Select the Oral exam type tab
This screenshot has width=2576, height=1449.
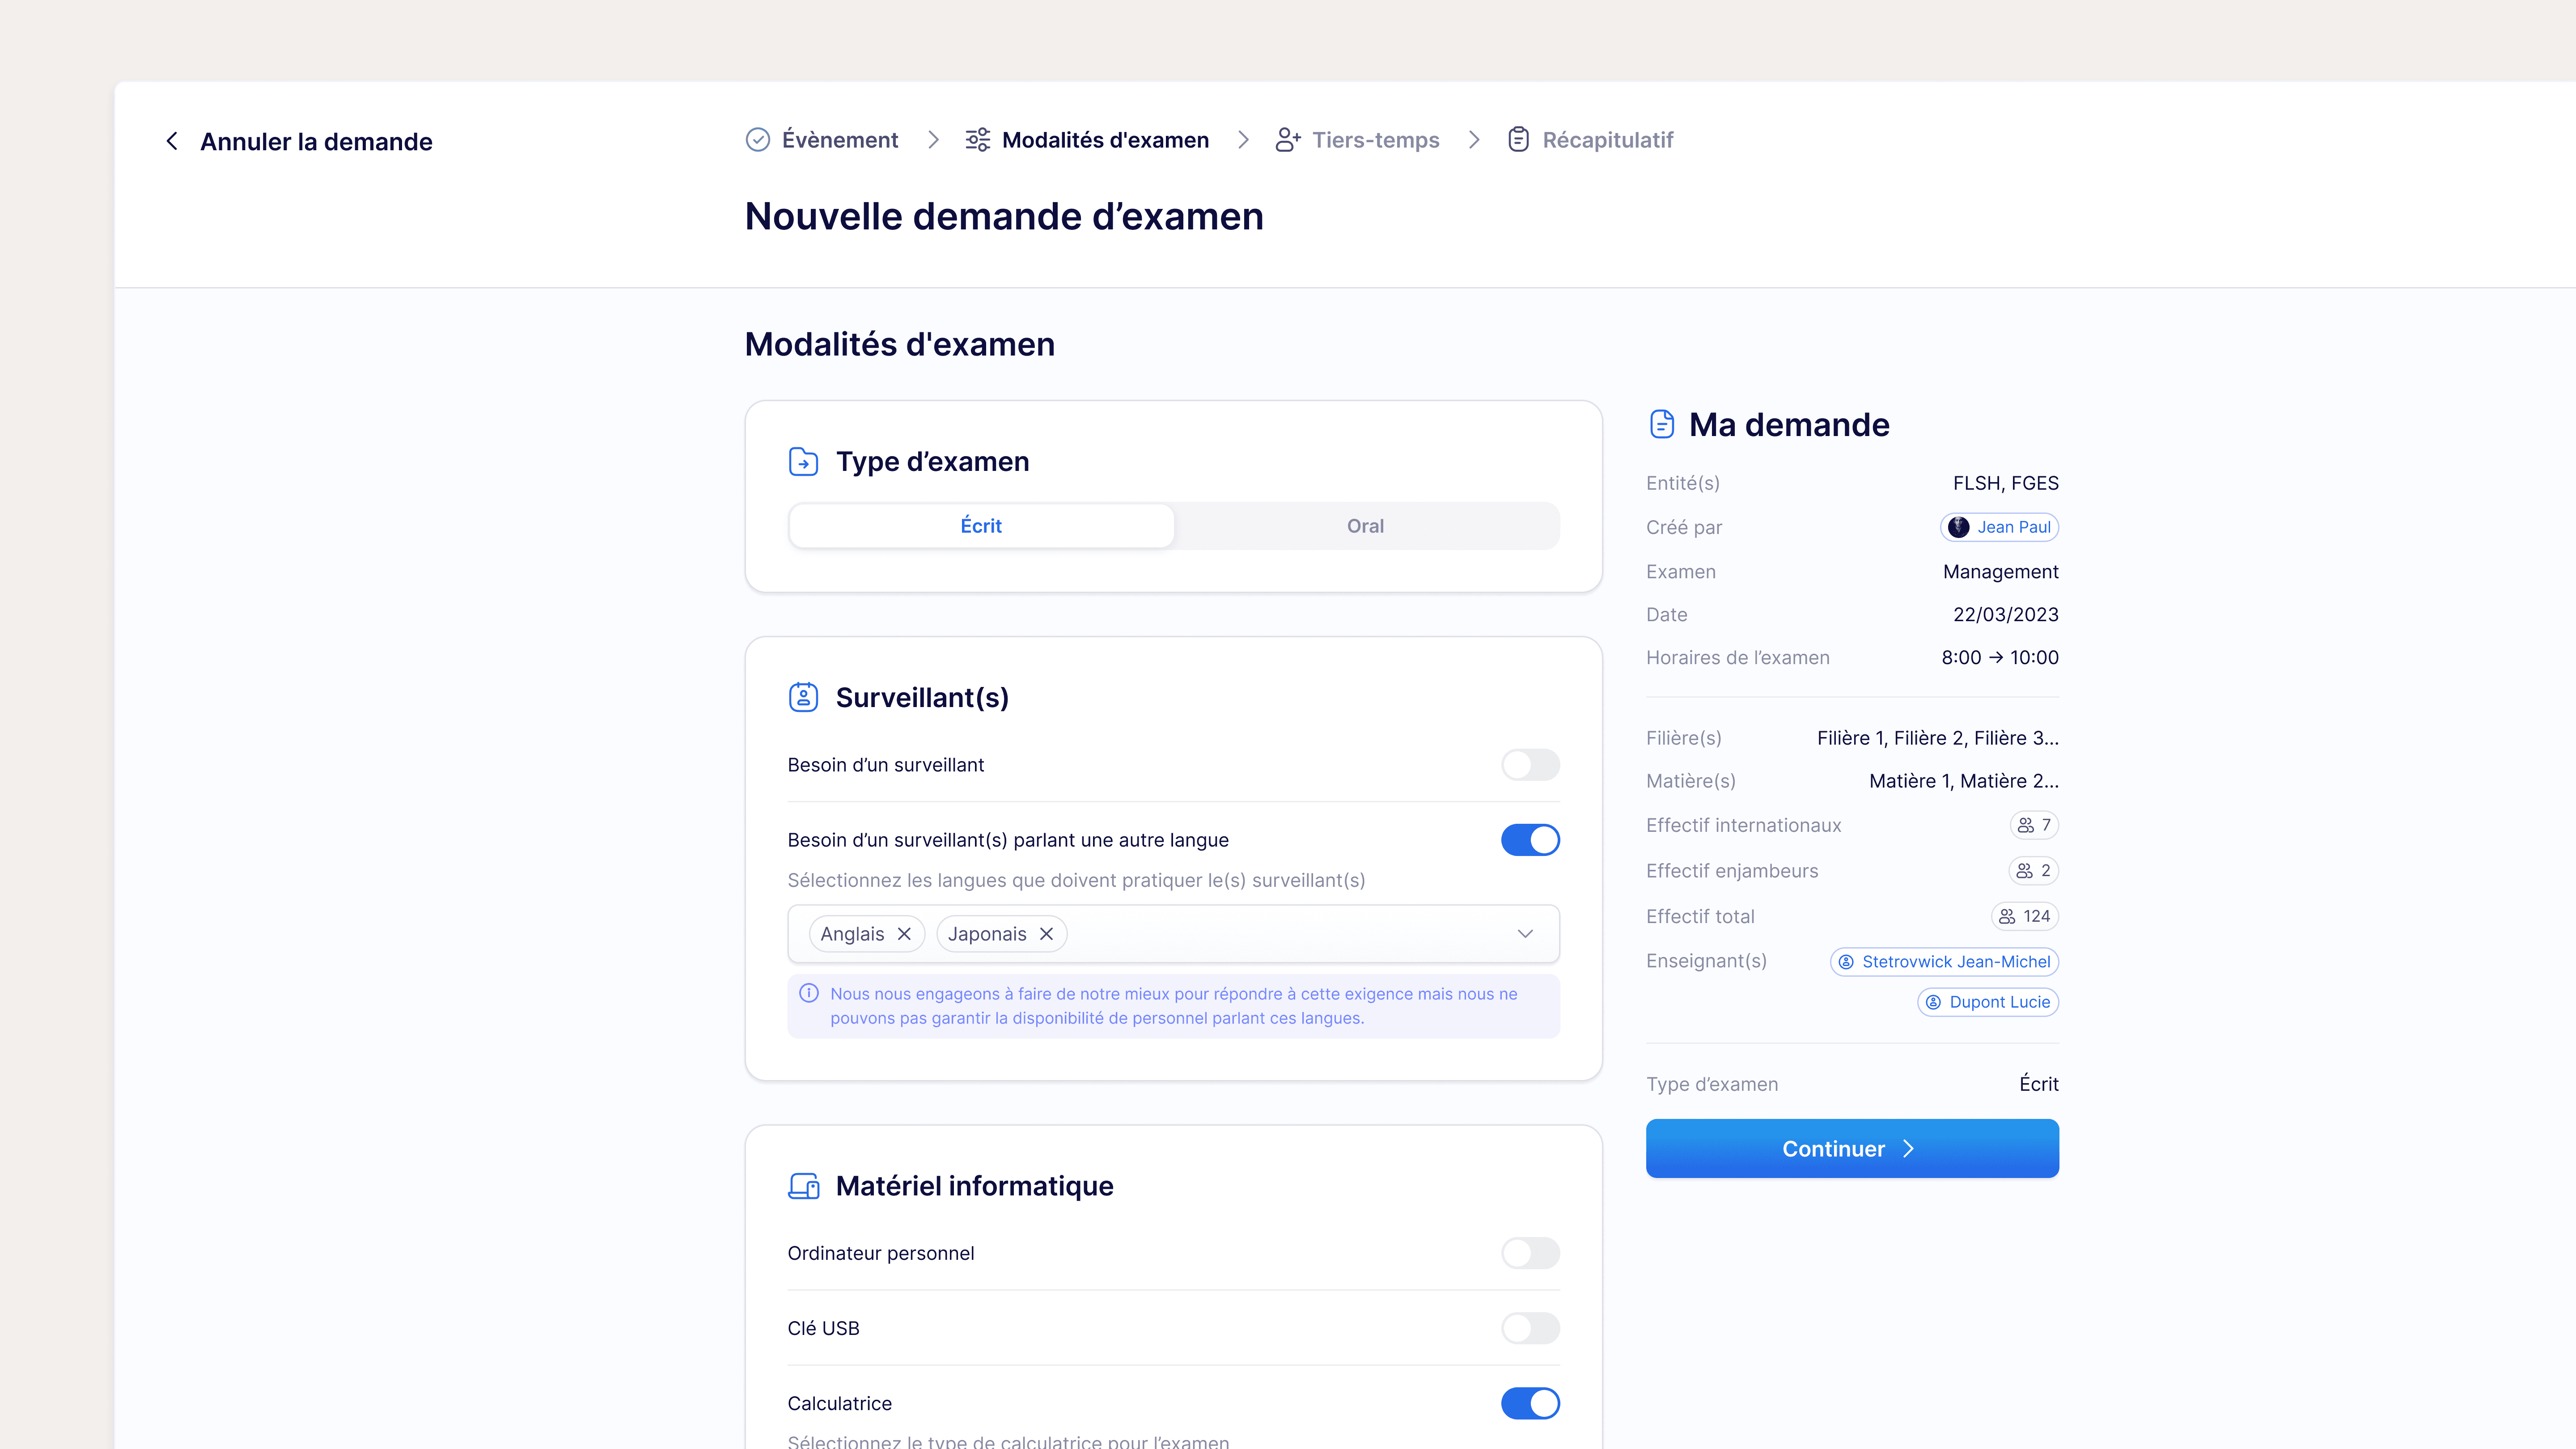1365,526
